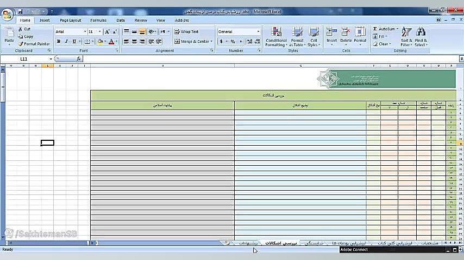Open the Accounting Number Format dollar button
Viewport: 464px width, 260px height.
(x=221, y=41)
